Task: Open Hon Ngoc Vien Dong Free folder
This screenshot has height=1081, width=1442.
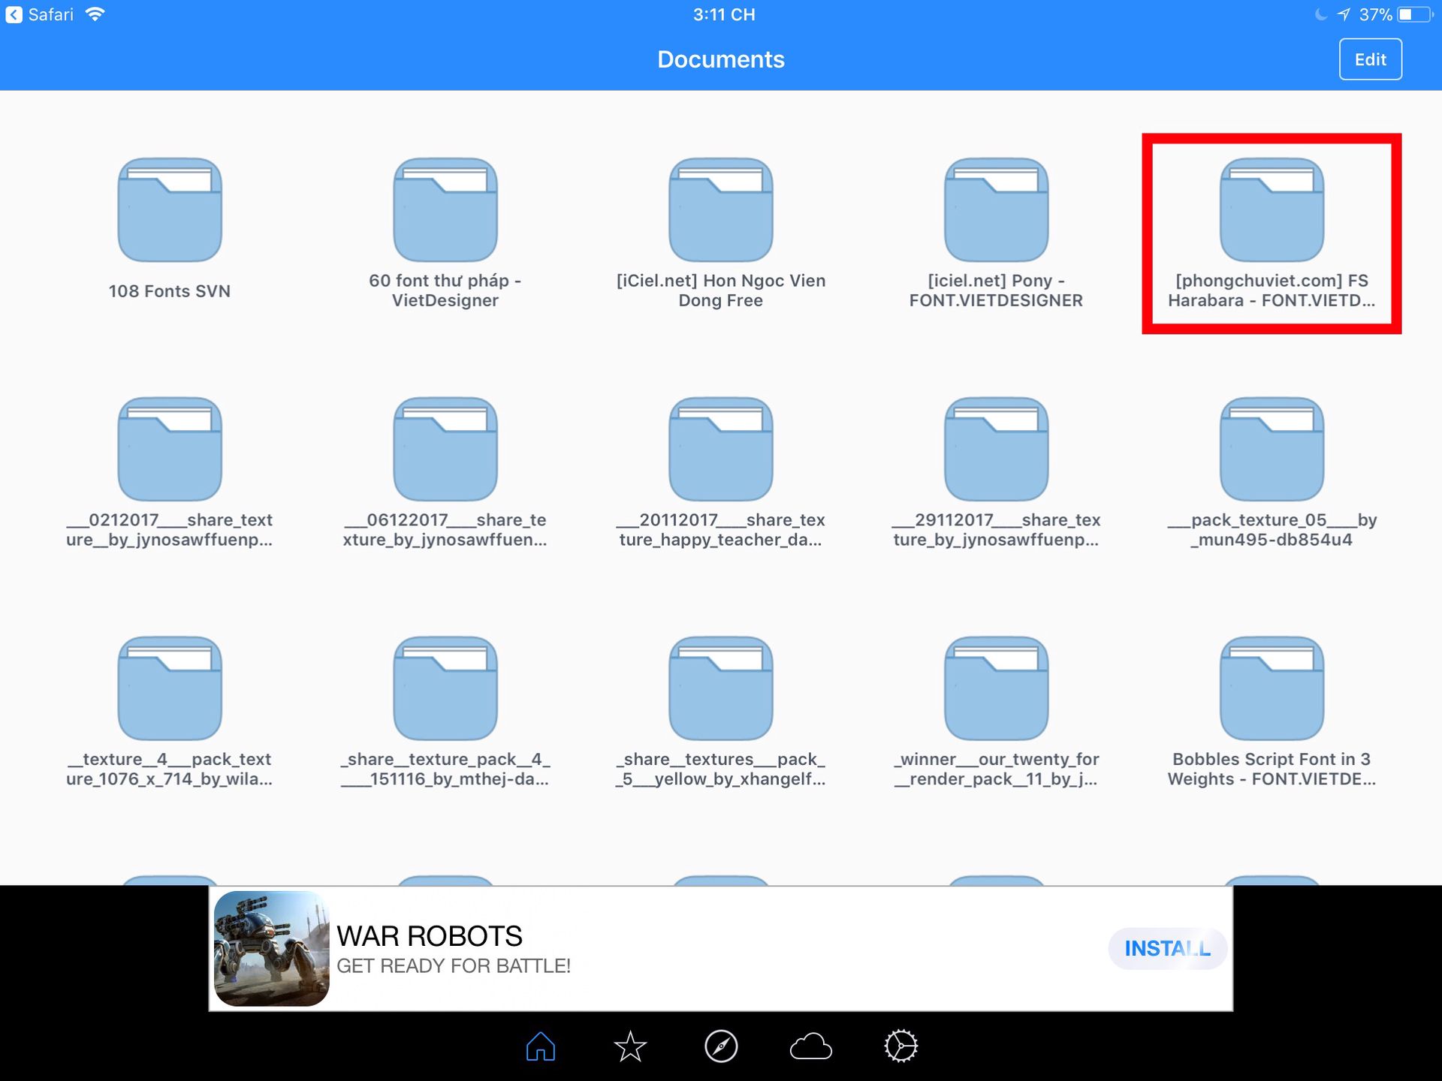Action: 721,210
